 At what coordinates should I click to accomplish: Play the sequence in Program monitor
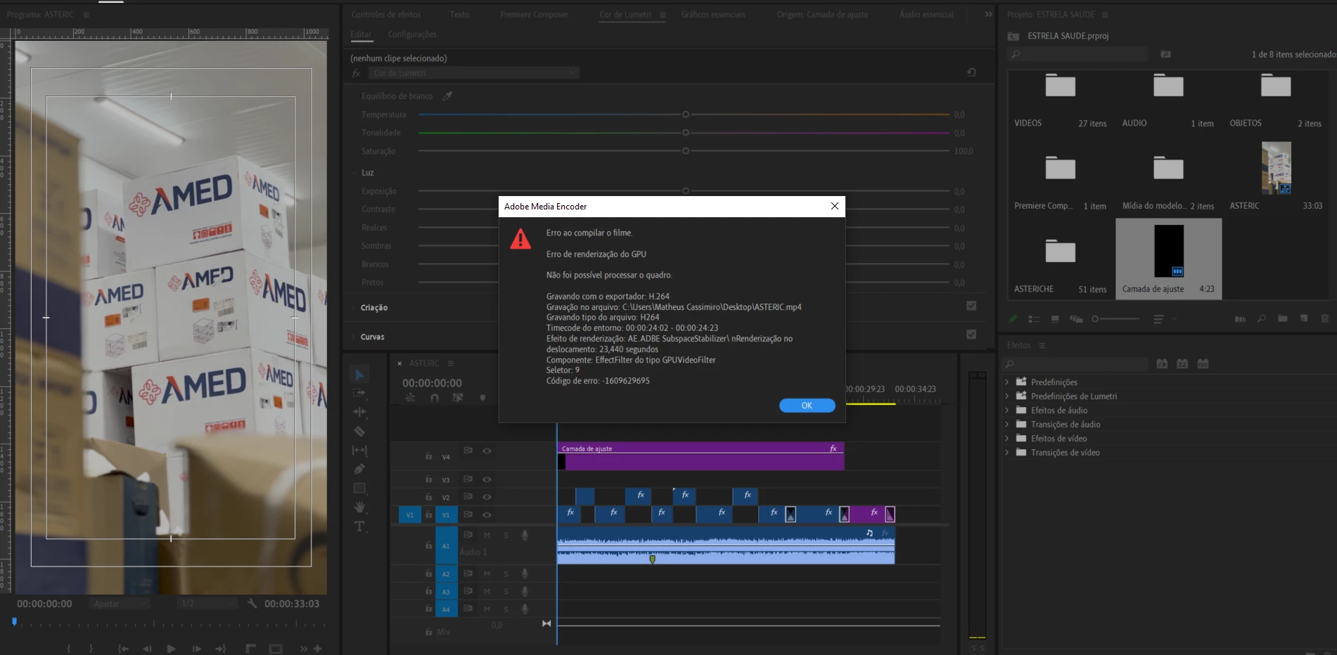(x=171, y=649)
